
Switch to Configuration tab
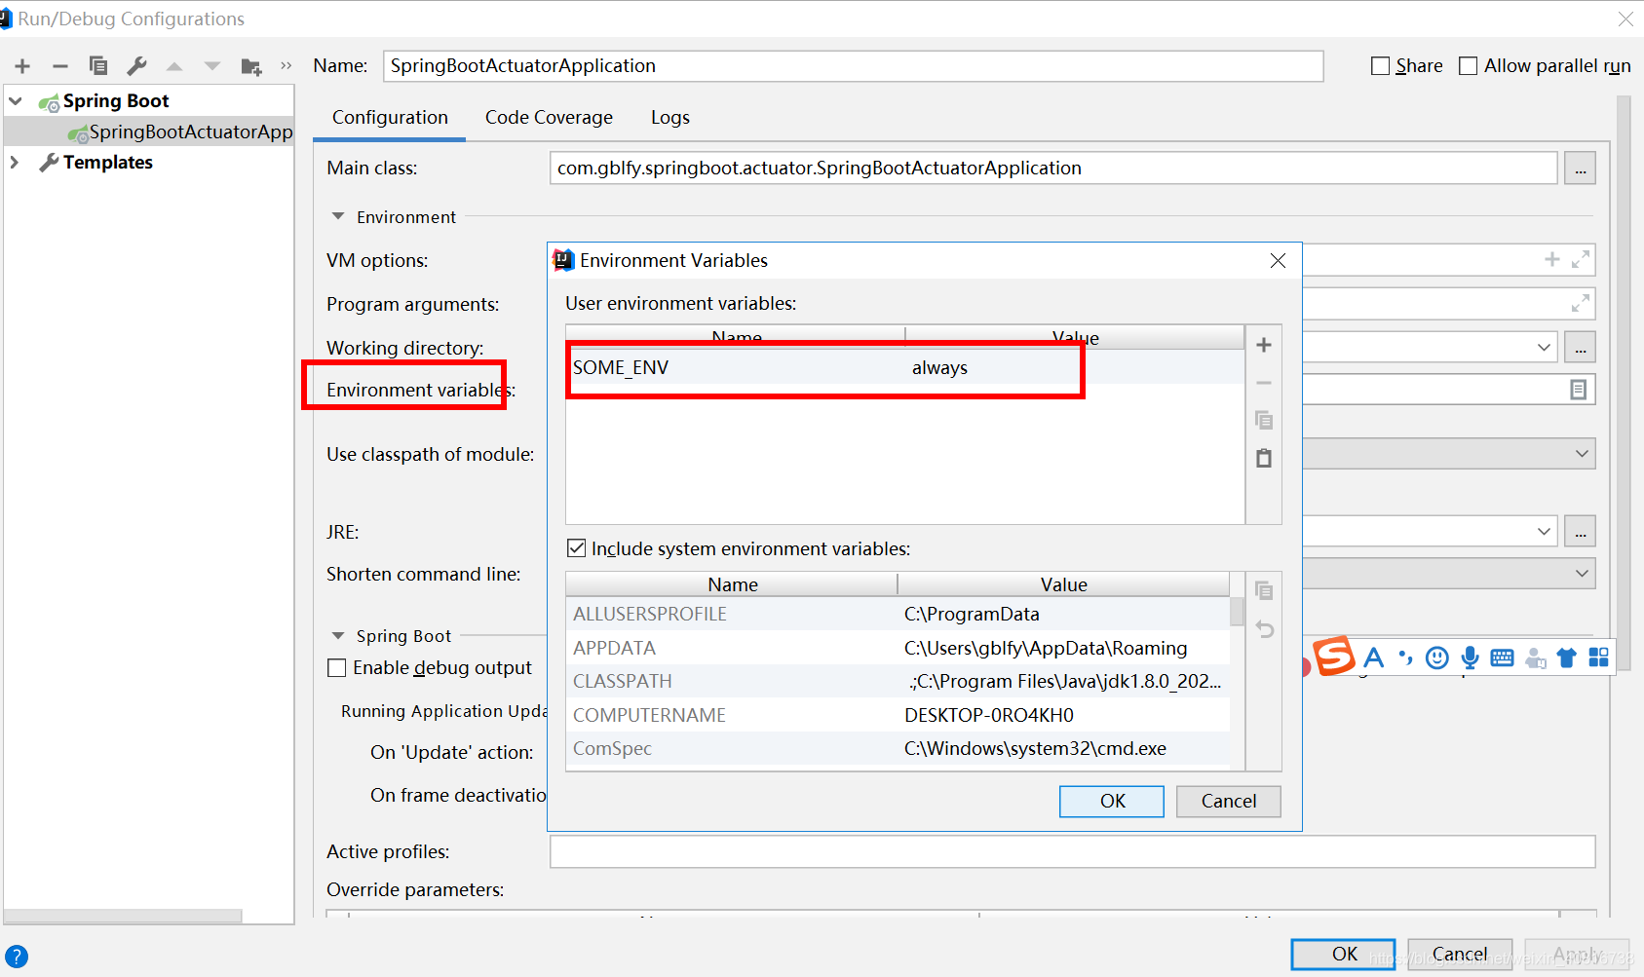(x=390, y=117)
